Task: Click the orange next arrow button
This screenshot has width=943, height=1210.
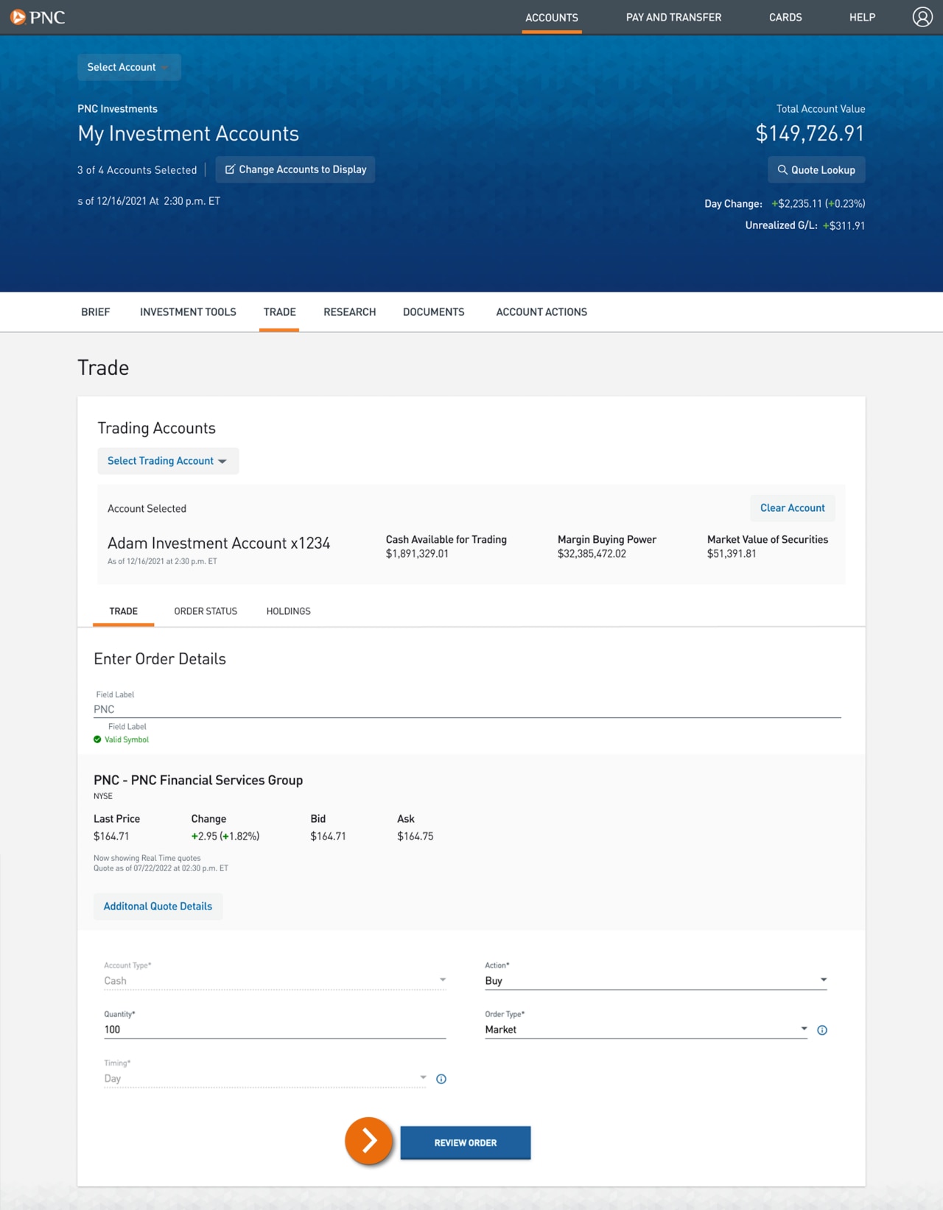Action: coord(368,1141)
